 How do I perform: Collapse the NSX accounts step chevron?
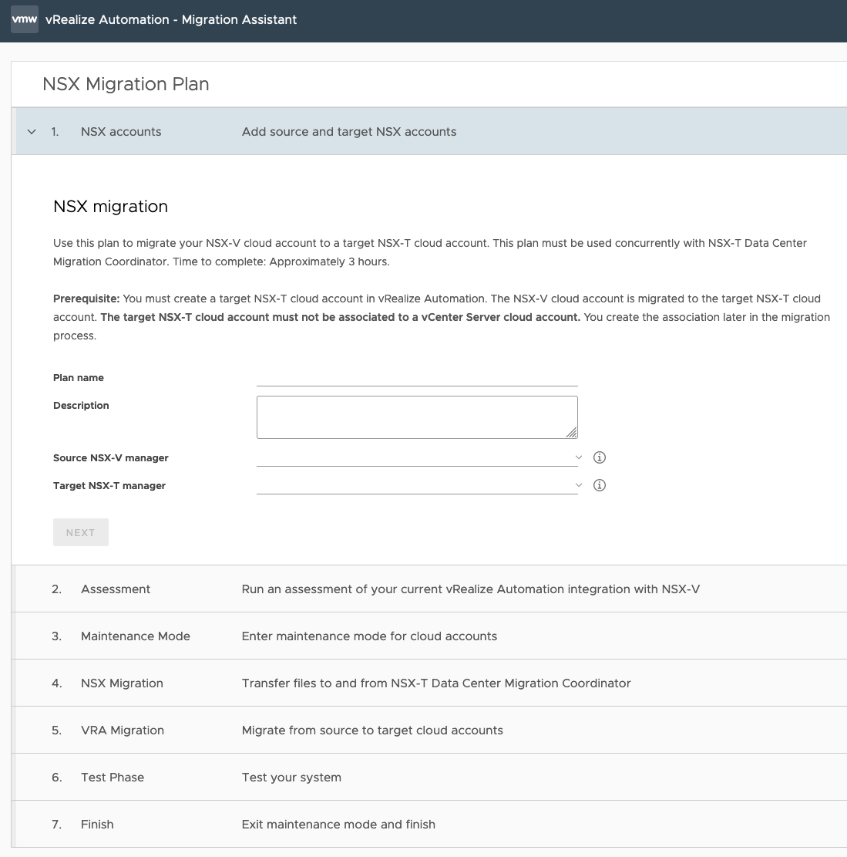click(32, 132)
